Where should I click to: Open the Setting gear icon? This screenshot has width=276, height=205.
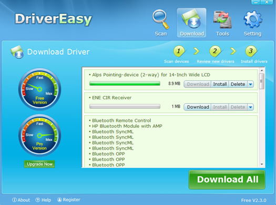tap(253, 19)
